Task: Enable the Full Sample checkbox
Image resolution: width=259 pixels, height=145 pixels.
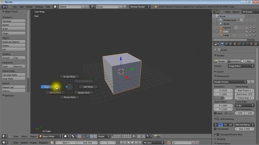Action: click(215, 129)
